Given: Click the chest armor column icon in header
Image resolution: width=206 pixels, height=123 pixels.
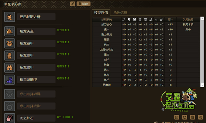Looking at the screenshot, I should point(134,19).
